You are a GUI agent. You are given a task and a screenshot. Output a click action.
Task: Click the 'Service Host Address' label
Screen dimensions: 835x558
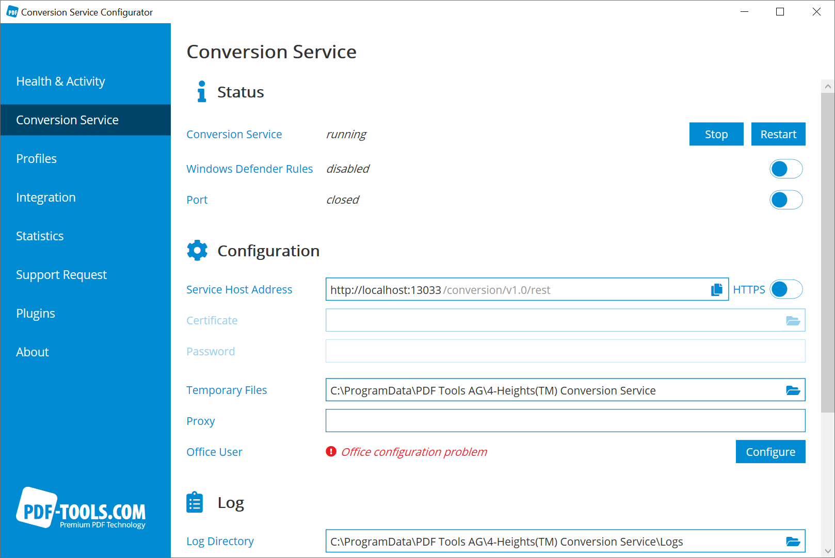click(239, 290)
